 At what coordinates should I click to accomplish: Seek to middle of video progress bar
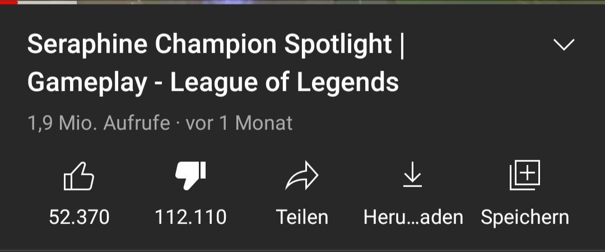tap(302, 2)
